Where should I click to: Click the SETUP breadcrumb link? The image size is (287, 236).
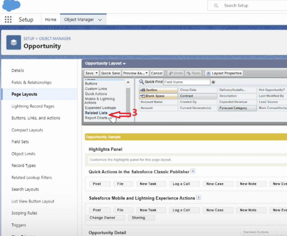tap(29, 39)
